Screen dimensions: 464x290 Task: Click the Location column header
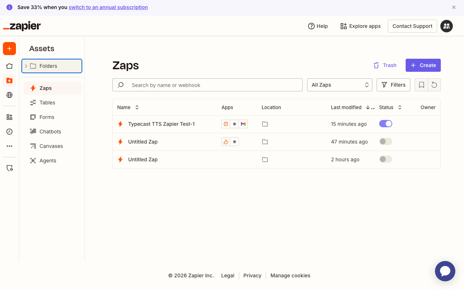coord(271,107)
